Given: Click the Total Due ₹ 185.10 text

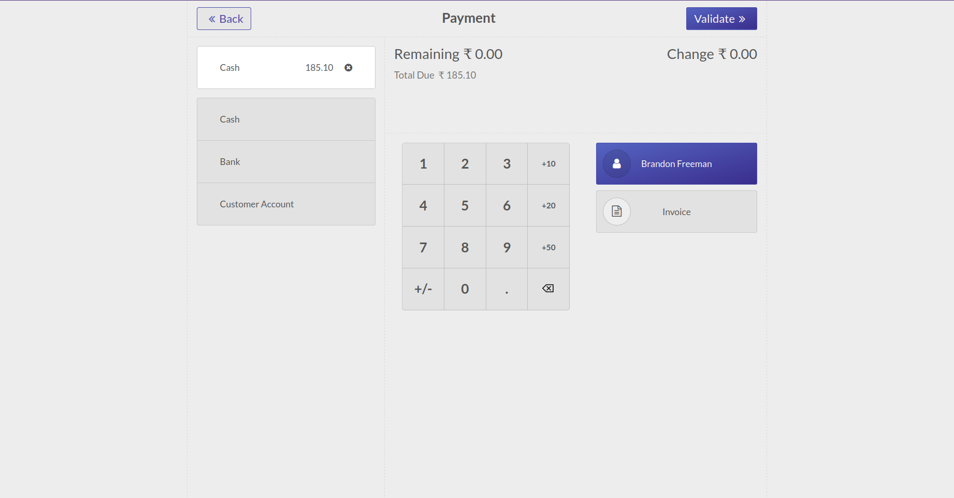Looking at the screenshot, I should (x=435, y=75).
